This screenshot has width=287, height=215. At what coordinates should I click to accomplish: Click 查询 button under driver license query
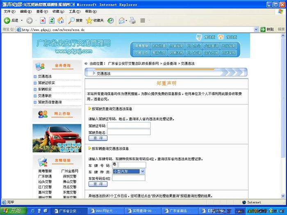[98, 138]
